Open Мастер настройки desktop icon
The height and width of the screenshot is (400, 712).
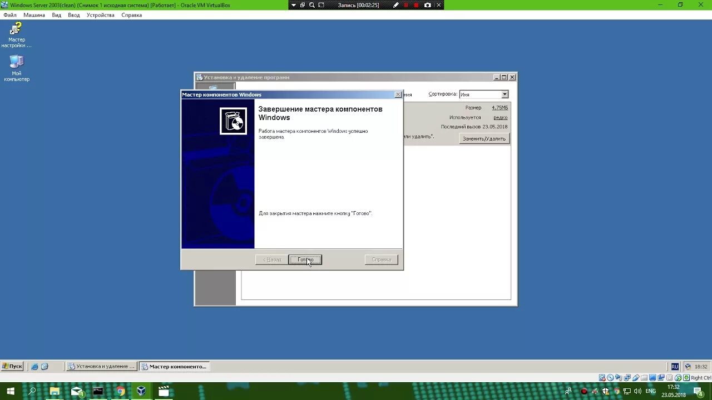(17, 35)
